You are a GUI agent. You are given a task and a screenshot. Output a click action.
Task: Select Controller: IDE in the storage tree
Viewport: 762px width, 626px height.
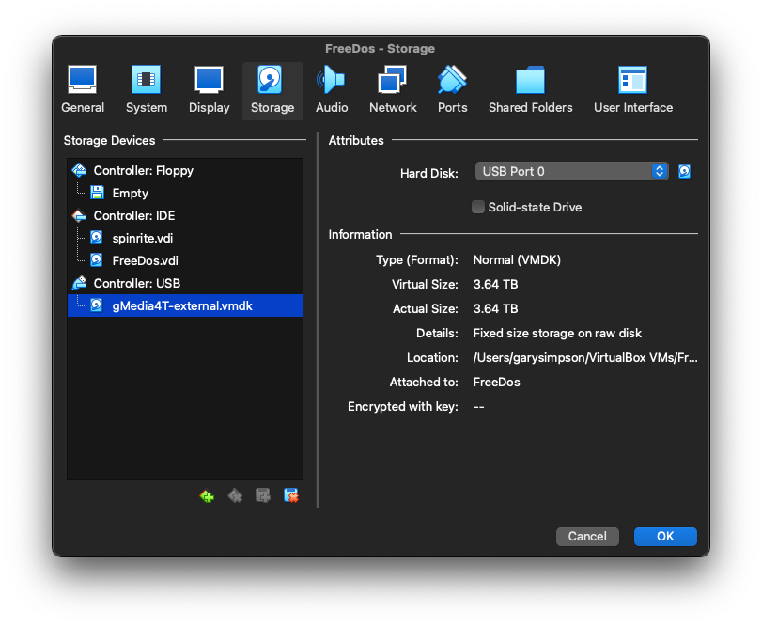tap(133, 216)
